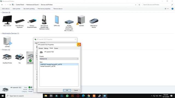
Task: Collapse the Multimedia Devices (1) group
Action: (x=1, y=33)
